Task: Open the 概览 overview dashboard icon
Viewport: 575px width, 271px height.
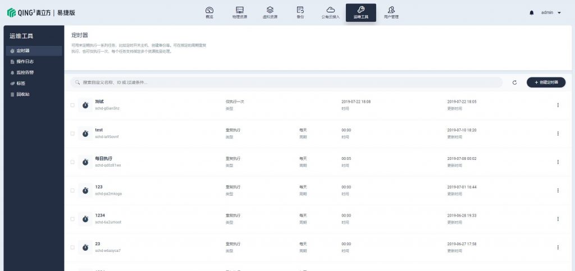Action: [209, 10]
